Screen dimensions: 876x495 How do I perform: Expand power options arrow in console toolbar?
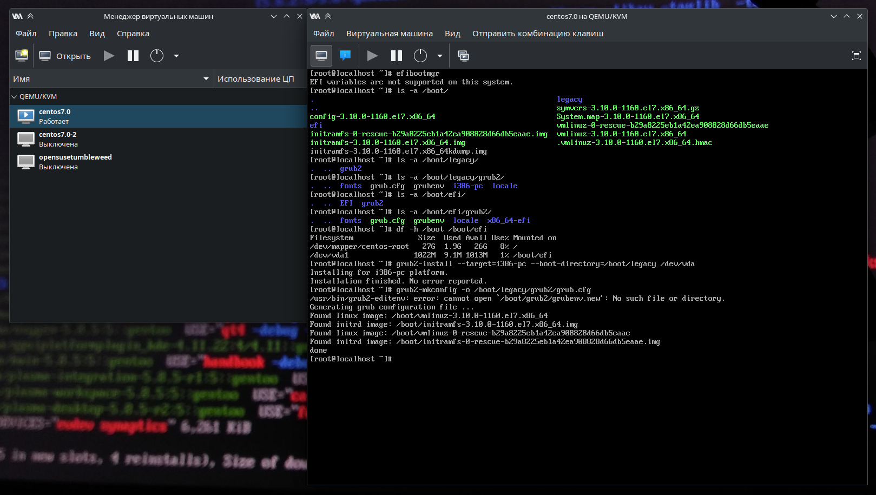440,56
